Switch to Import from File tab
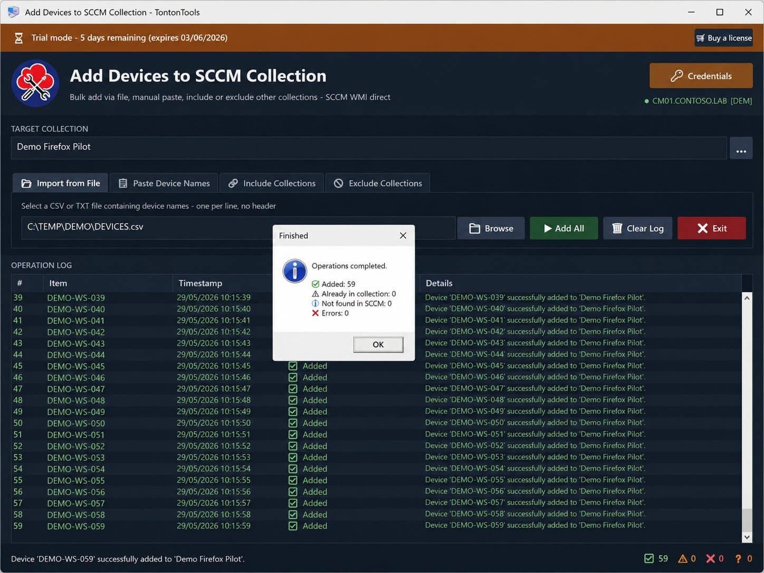 (x=60, y=183)
